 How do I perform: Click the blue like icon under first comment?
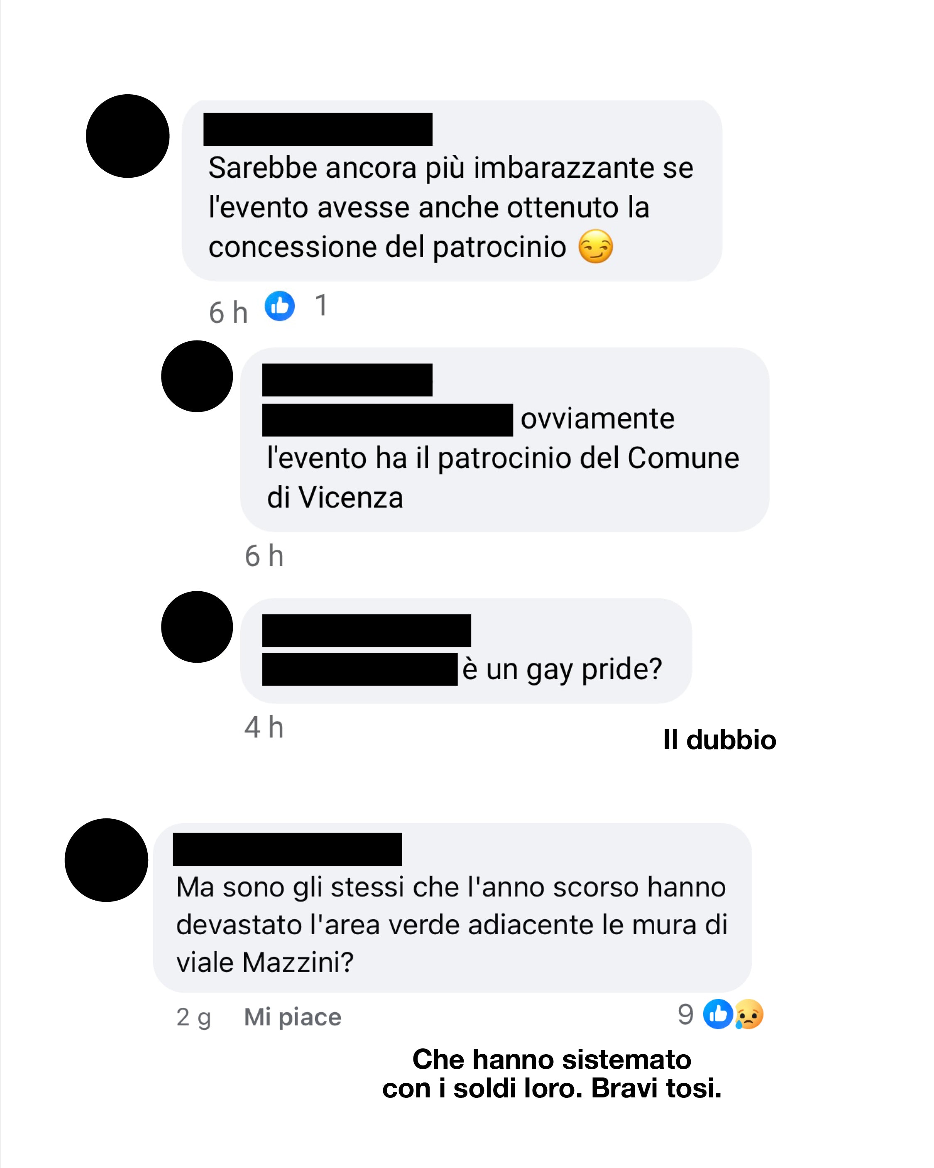coord(279,306)
